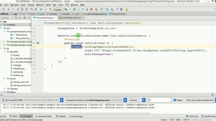This screenshot has width=216, height=121.
Task: Open the Terminal tool window
Action: pyautogui.click(x=61, y=116)
